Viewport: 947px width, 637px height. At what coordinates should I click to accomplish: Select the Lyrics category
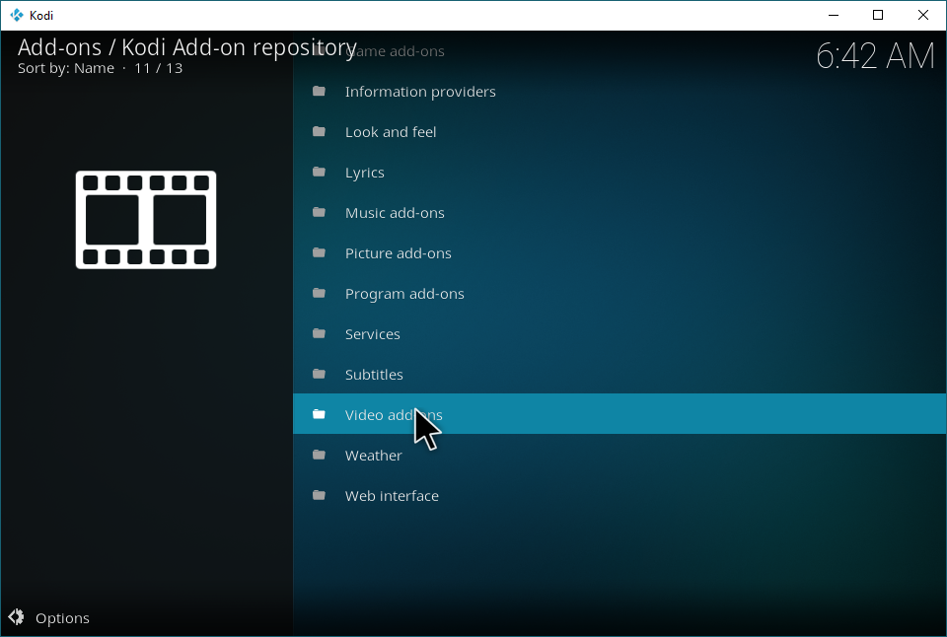619,173
